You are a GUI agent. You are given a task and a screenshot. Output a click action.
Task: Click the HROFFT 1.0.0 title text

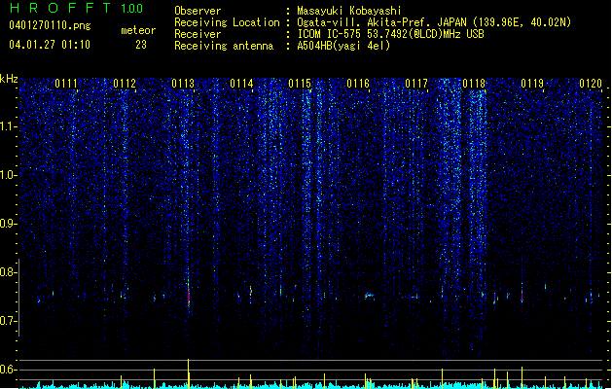(x=76, y=8)
